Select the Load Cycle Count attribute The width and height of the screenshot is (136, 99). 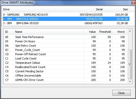66,58
